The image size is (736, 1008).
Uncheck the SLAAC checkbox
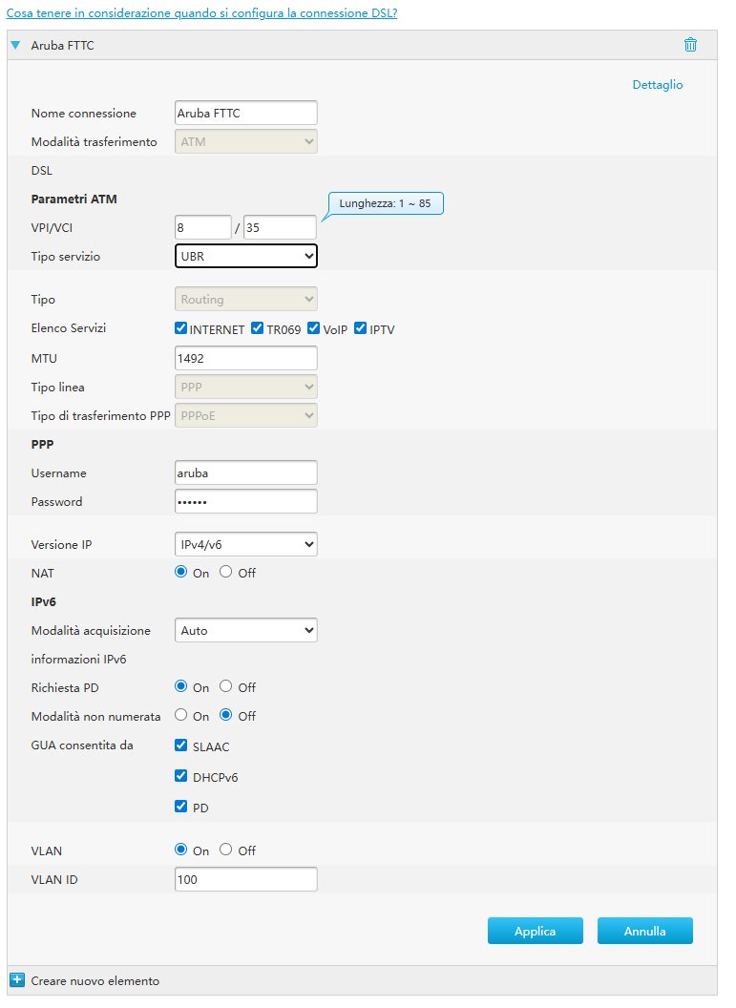181,745
